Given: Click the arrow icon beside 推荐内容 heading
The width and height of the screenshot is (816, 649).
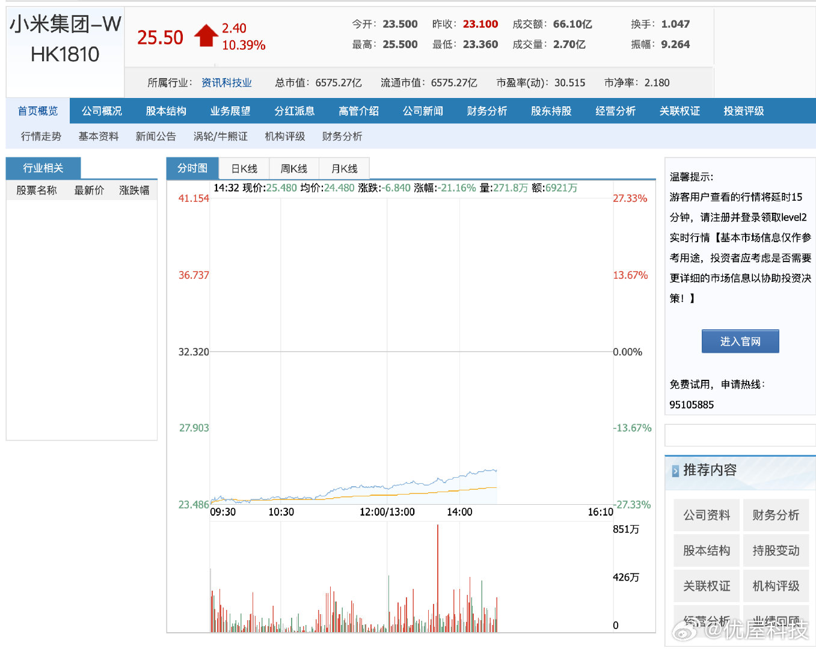Looking at the screenshot, I should coord(675,471).
